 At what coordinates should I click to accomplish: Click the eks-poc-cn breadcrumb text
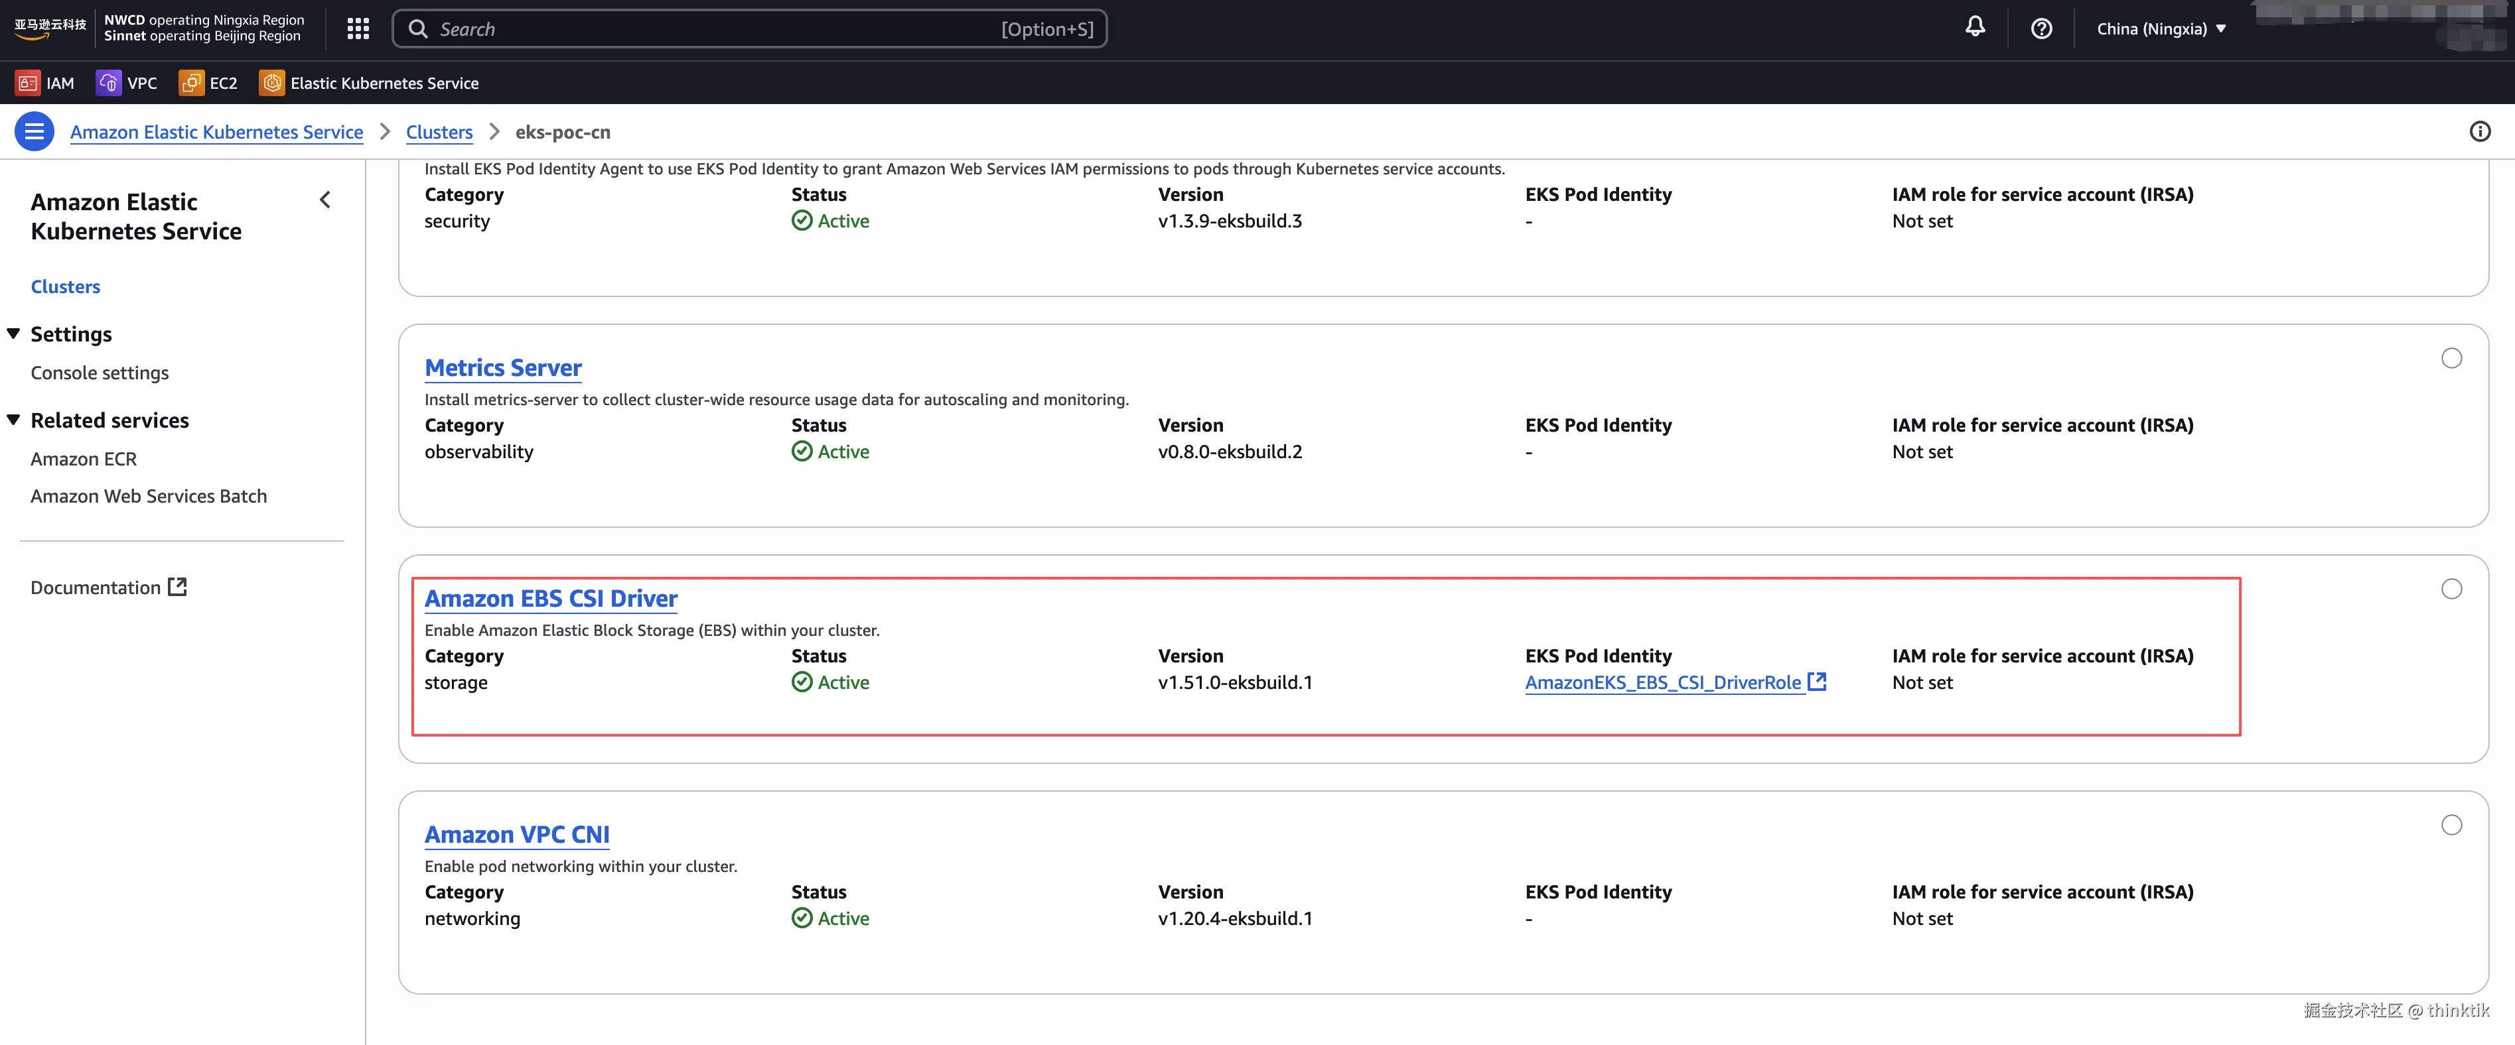562,132
